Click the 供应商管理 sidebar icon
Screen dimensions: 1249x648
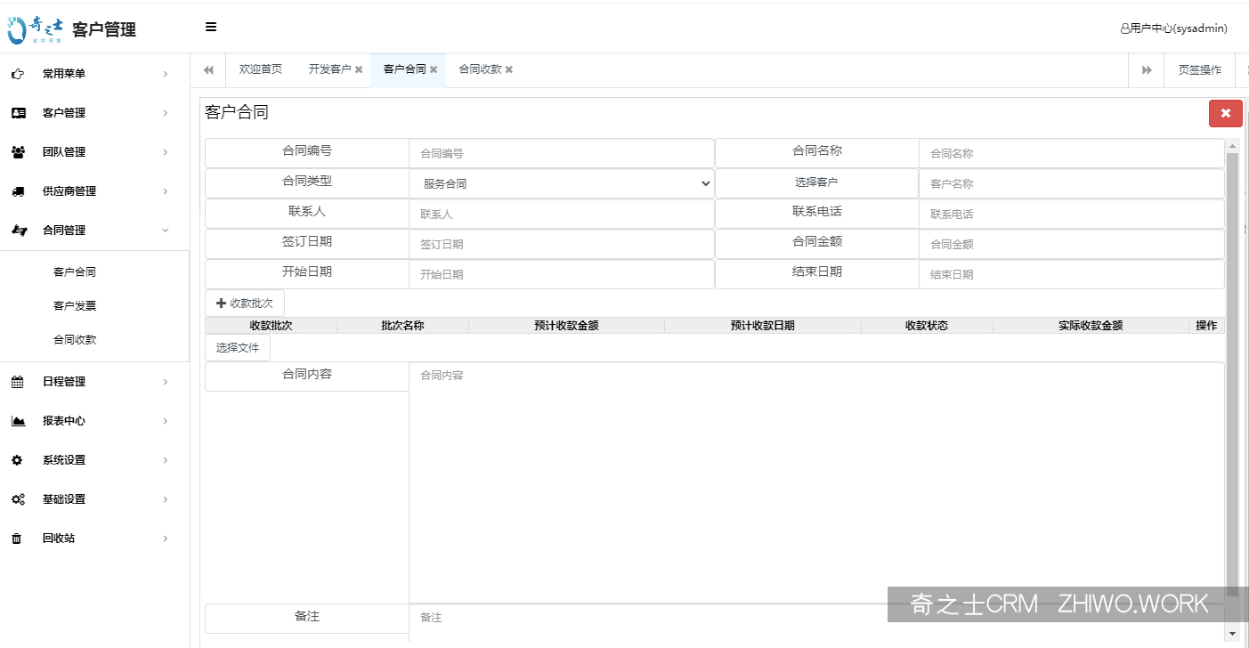(18, 190)
